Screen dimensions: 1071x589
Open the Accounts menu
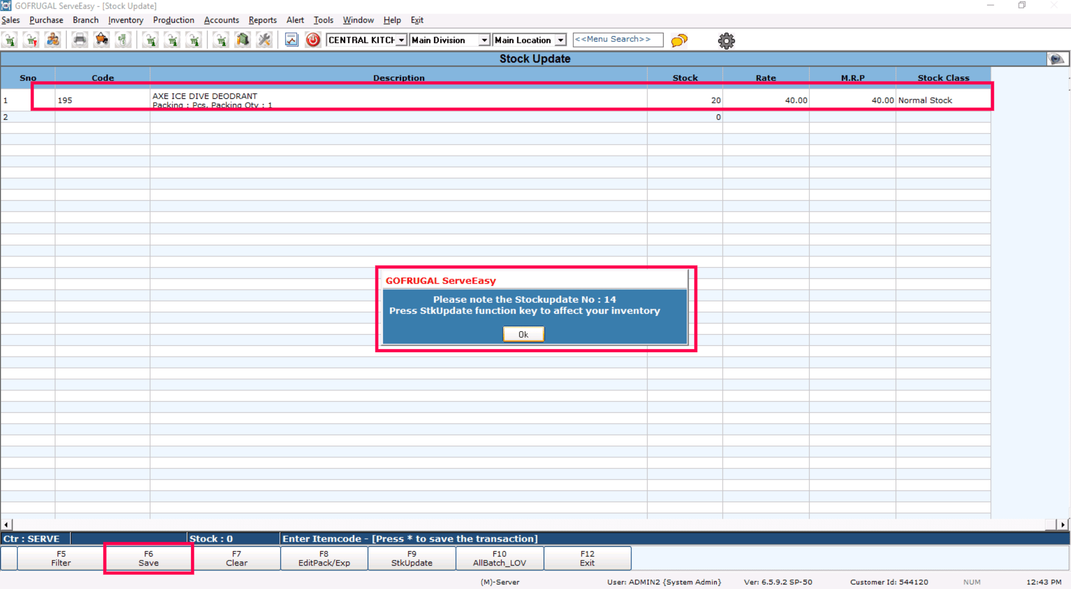tap(222, 20)
